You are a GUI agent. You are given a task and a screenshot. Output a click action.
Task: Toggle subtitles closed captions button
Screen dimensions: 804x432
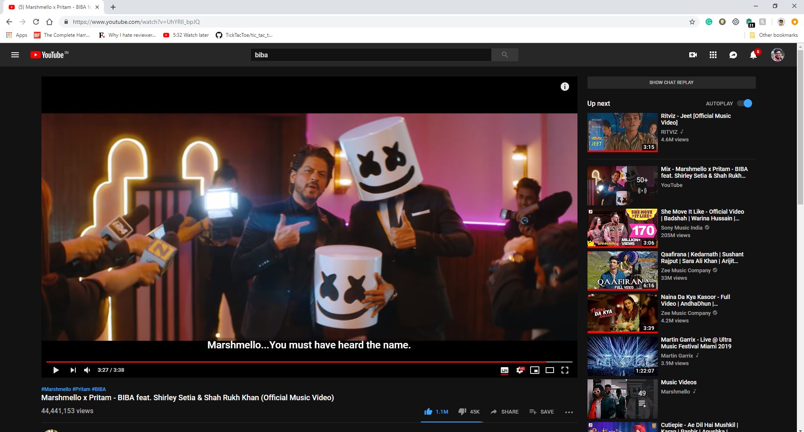pyautogui.click(x=505, y=370)
